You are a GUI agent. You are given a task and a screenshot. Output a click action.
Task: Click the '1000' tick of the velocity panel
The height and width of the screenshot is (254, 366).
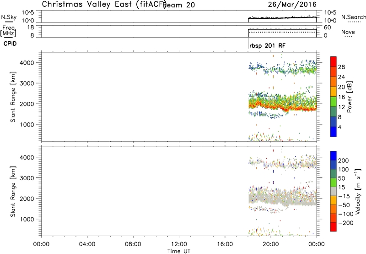(27, 219)
